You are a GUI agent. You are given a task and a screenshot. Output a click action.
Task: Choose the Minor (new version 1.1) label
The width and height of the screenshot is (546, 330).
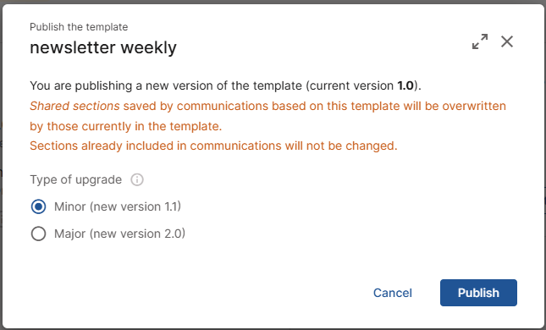[x=118, y=206]
